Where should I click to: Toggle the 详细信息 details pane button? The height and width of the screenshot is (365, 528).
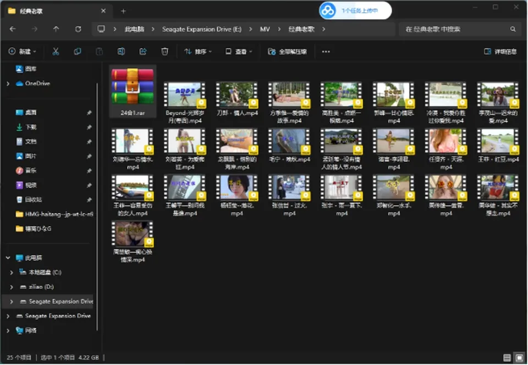[x=501, y=52]
